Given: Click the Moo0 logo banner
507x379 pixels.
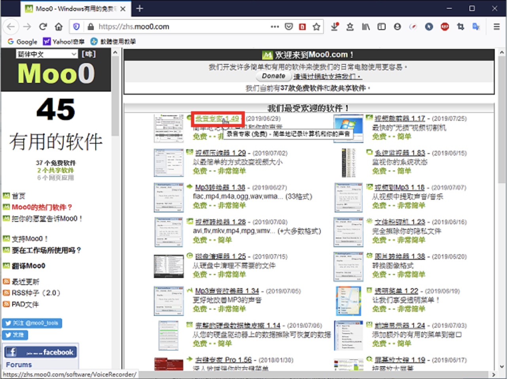Looking at the screenshot, I should pyautogui.click(x=56, y=74).
